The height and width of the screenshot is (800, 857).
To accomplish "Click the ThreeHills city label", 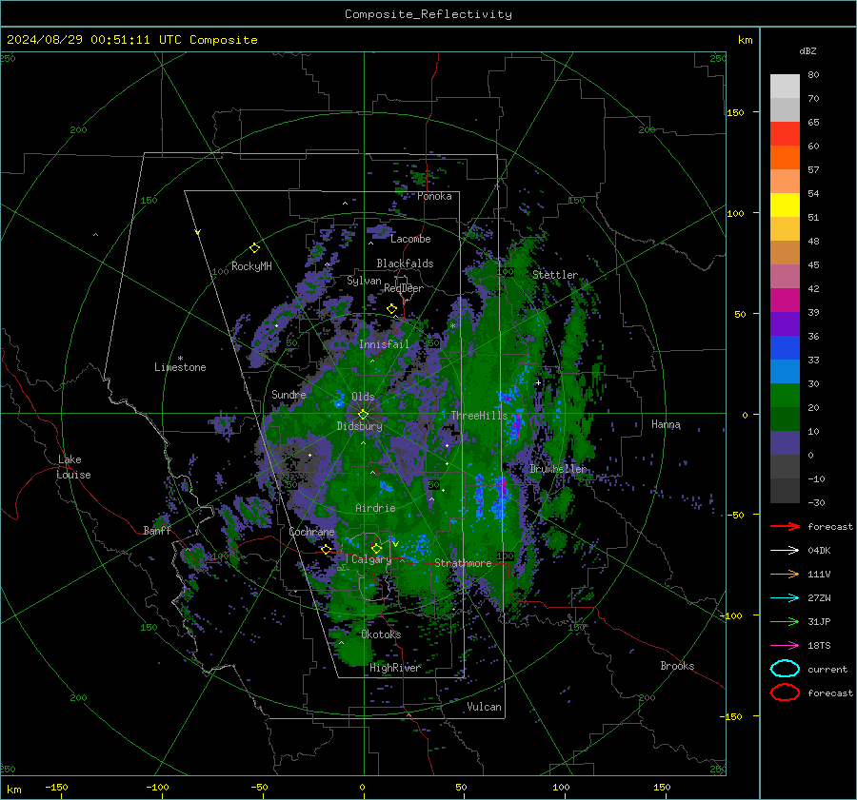I will pos(479,416).
